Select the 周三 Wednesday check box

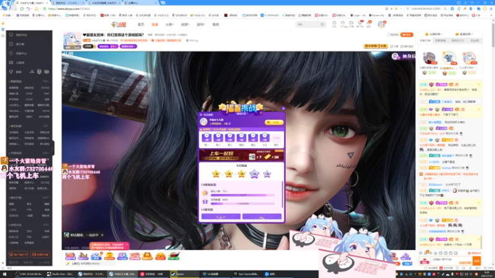(230, 138)
